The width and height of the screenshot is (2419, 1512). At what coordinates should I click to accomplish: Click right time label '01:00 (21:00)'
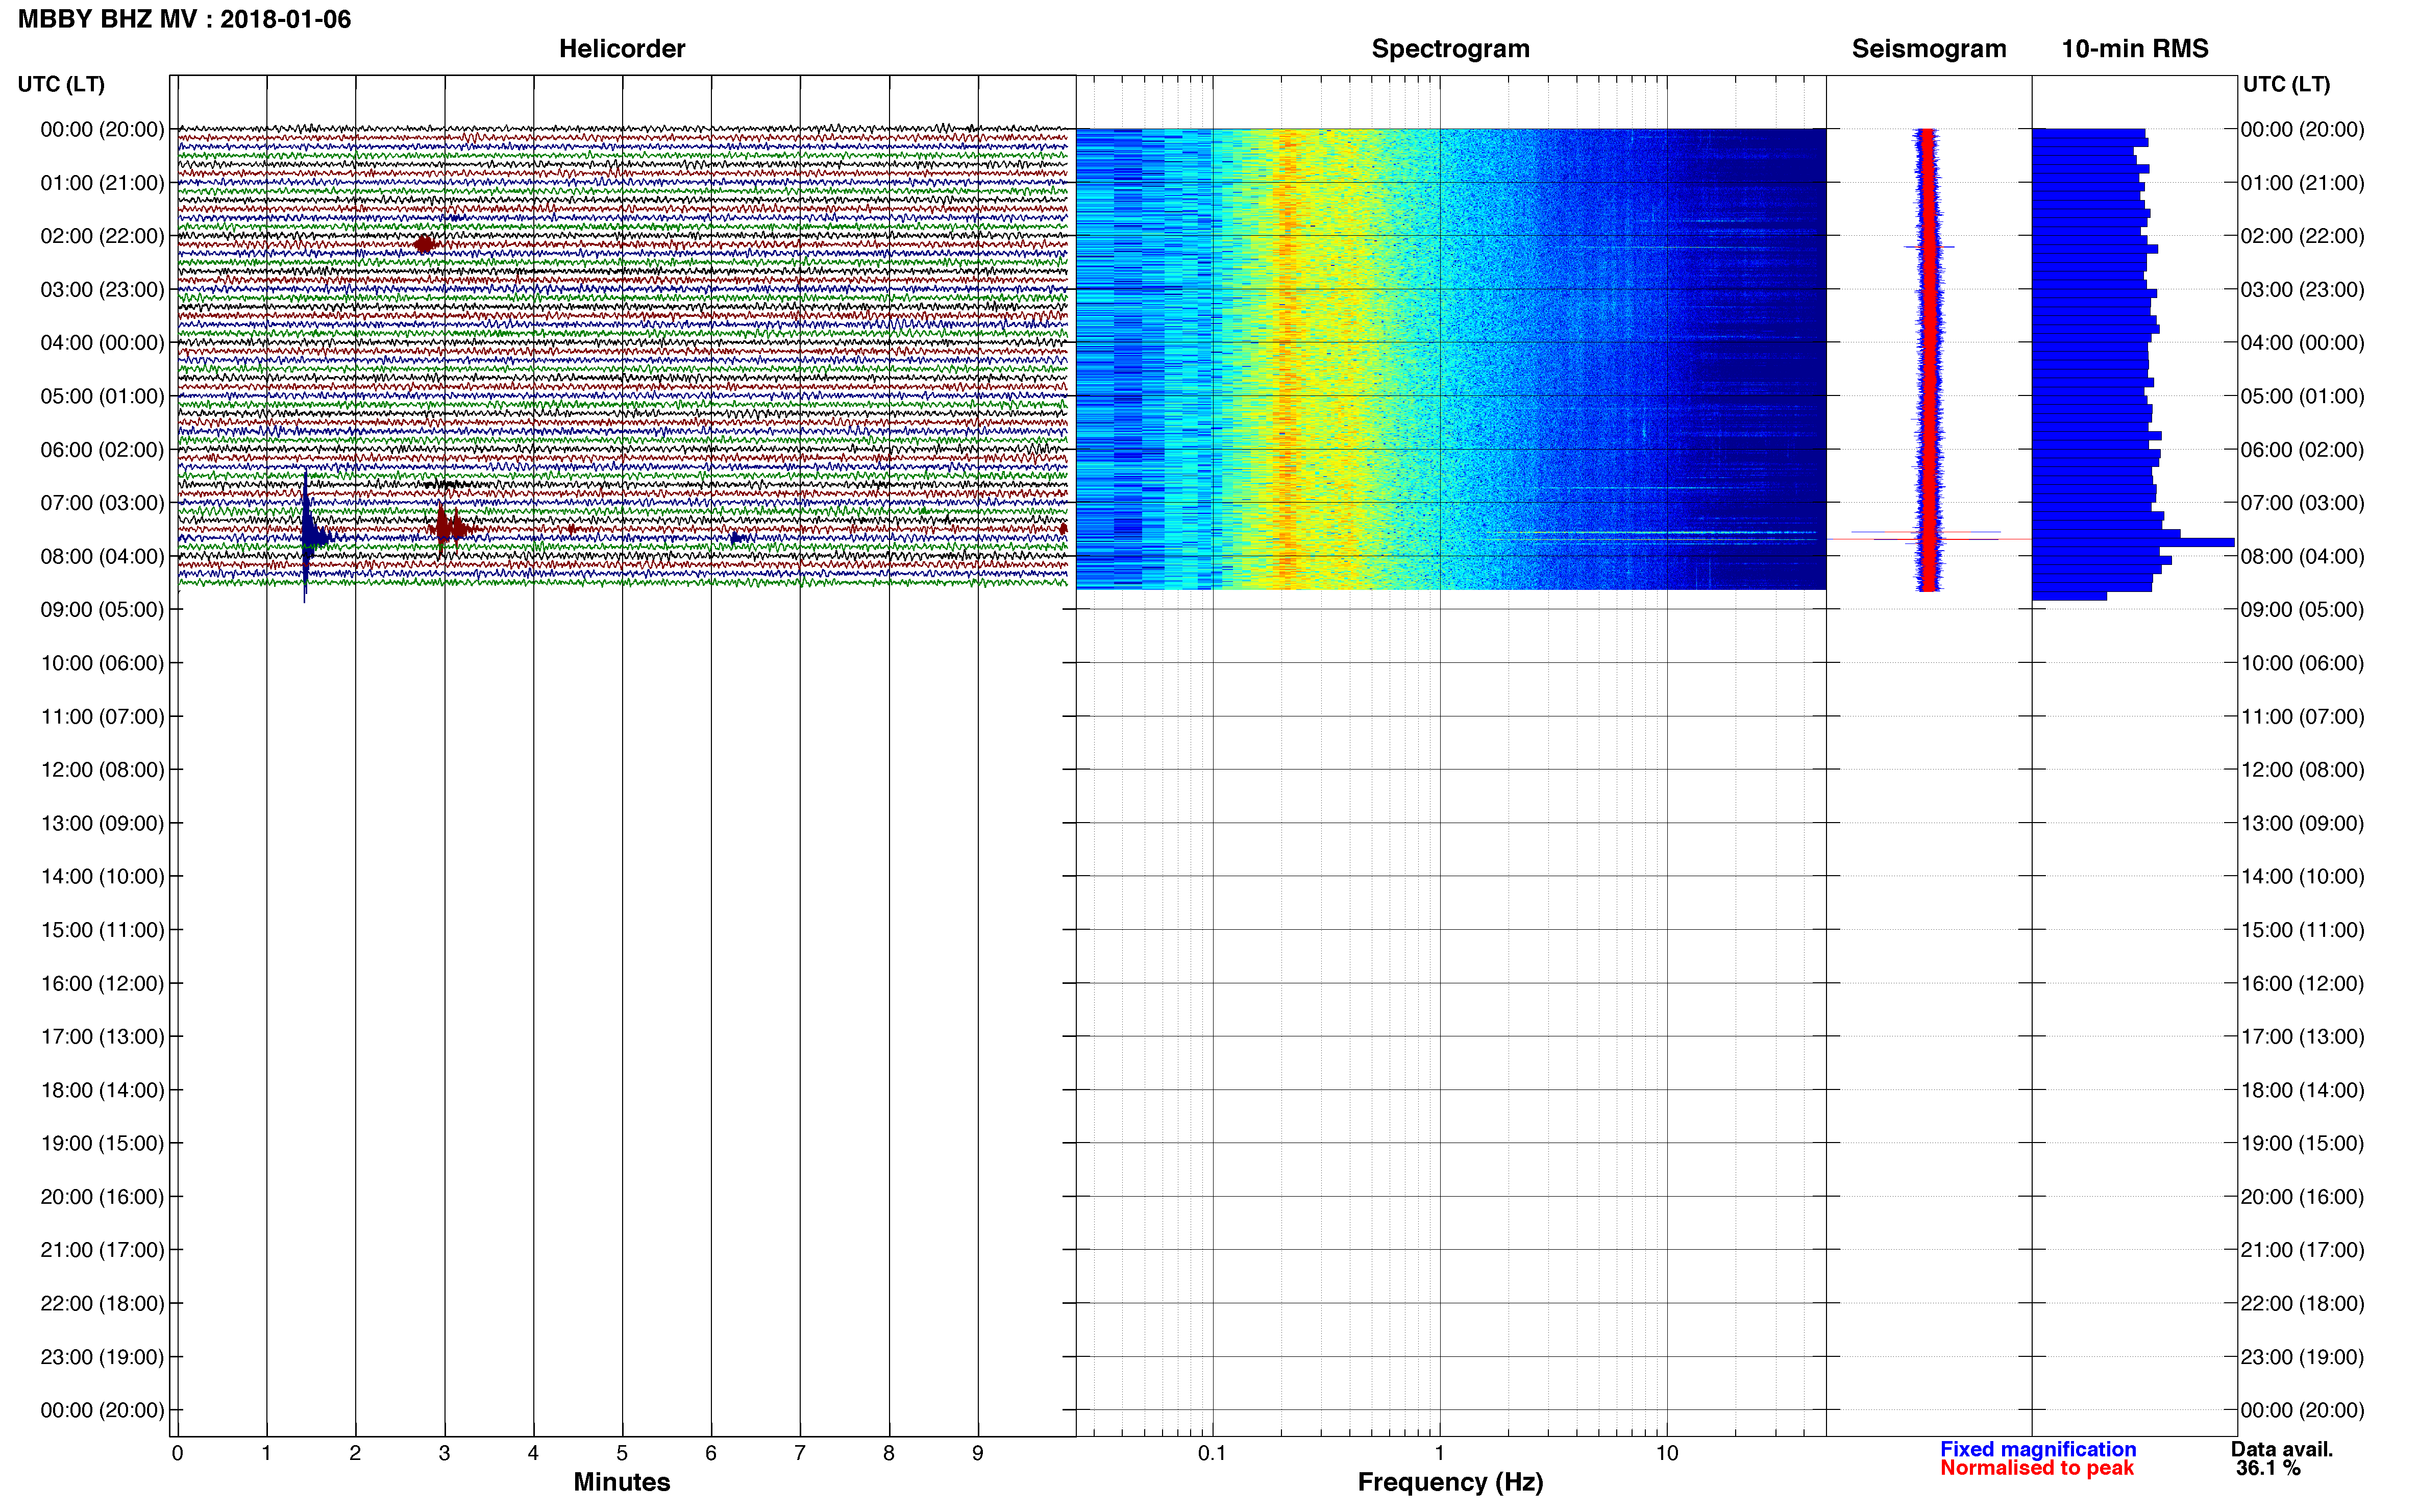click(2302, 183)
